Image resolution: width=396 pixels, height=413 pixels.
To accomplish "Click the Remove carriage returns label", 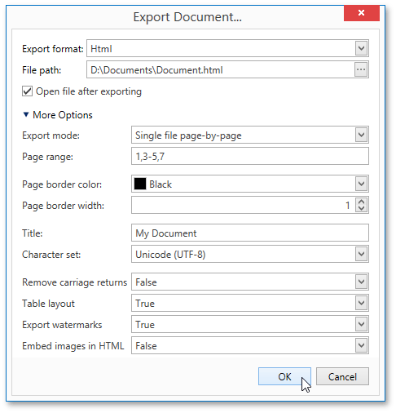I will click(75, 282).
